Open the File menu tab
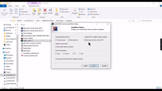This screenshot has height=91, width=162. (x=3, y=6)
